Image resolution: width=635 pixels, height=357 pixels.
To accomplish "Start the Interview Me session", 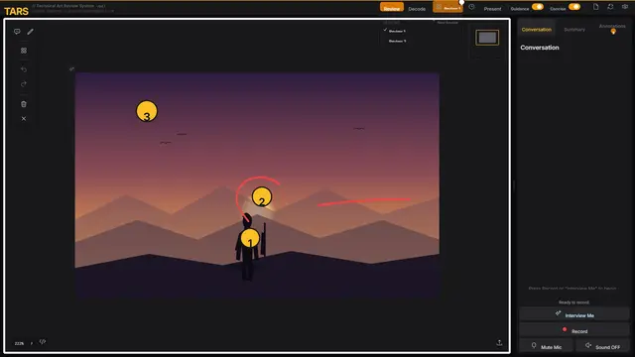I will coord(574,314).
